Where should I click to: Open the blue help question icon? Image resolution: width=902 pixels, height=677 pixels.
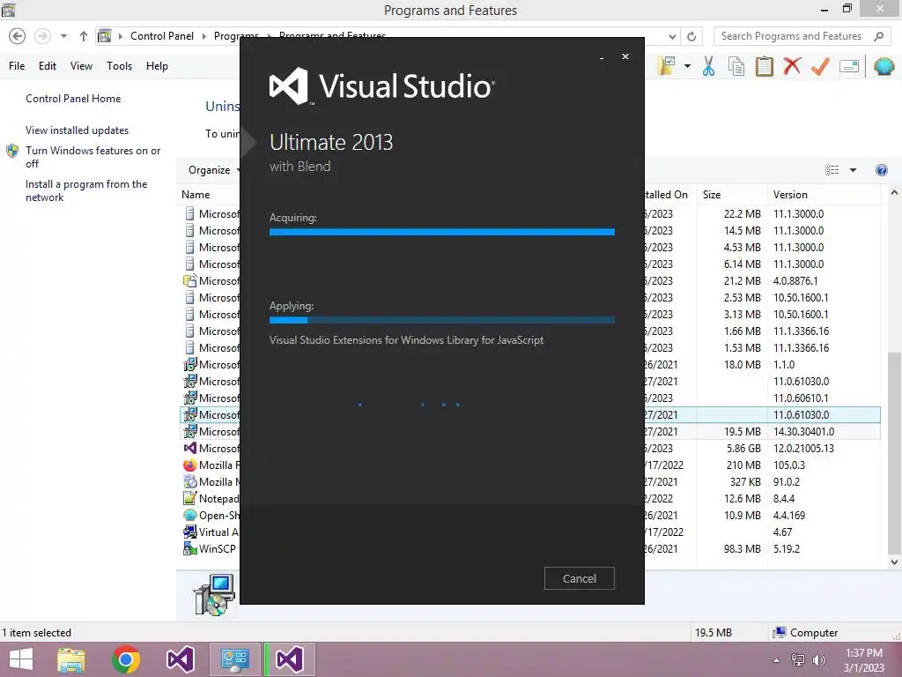881,170
